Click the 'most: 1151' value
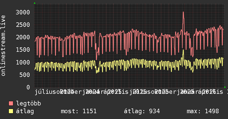 [79, 111]
